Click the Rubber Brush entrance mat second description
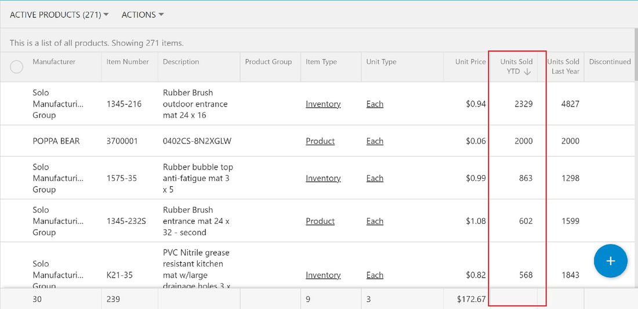This screenshot has width=638, height=309. 196,221
